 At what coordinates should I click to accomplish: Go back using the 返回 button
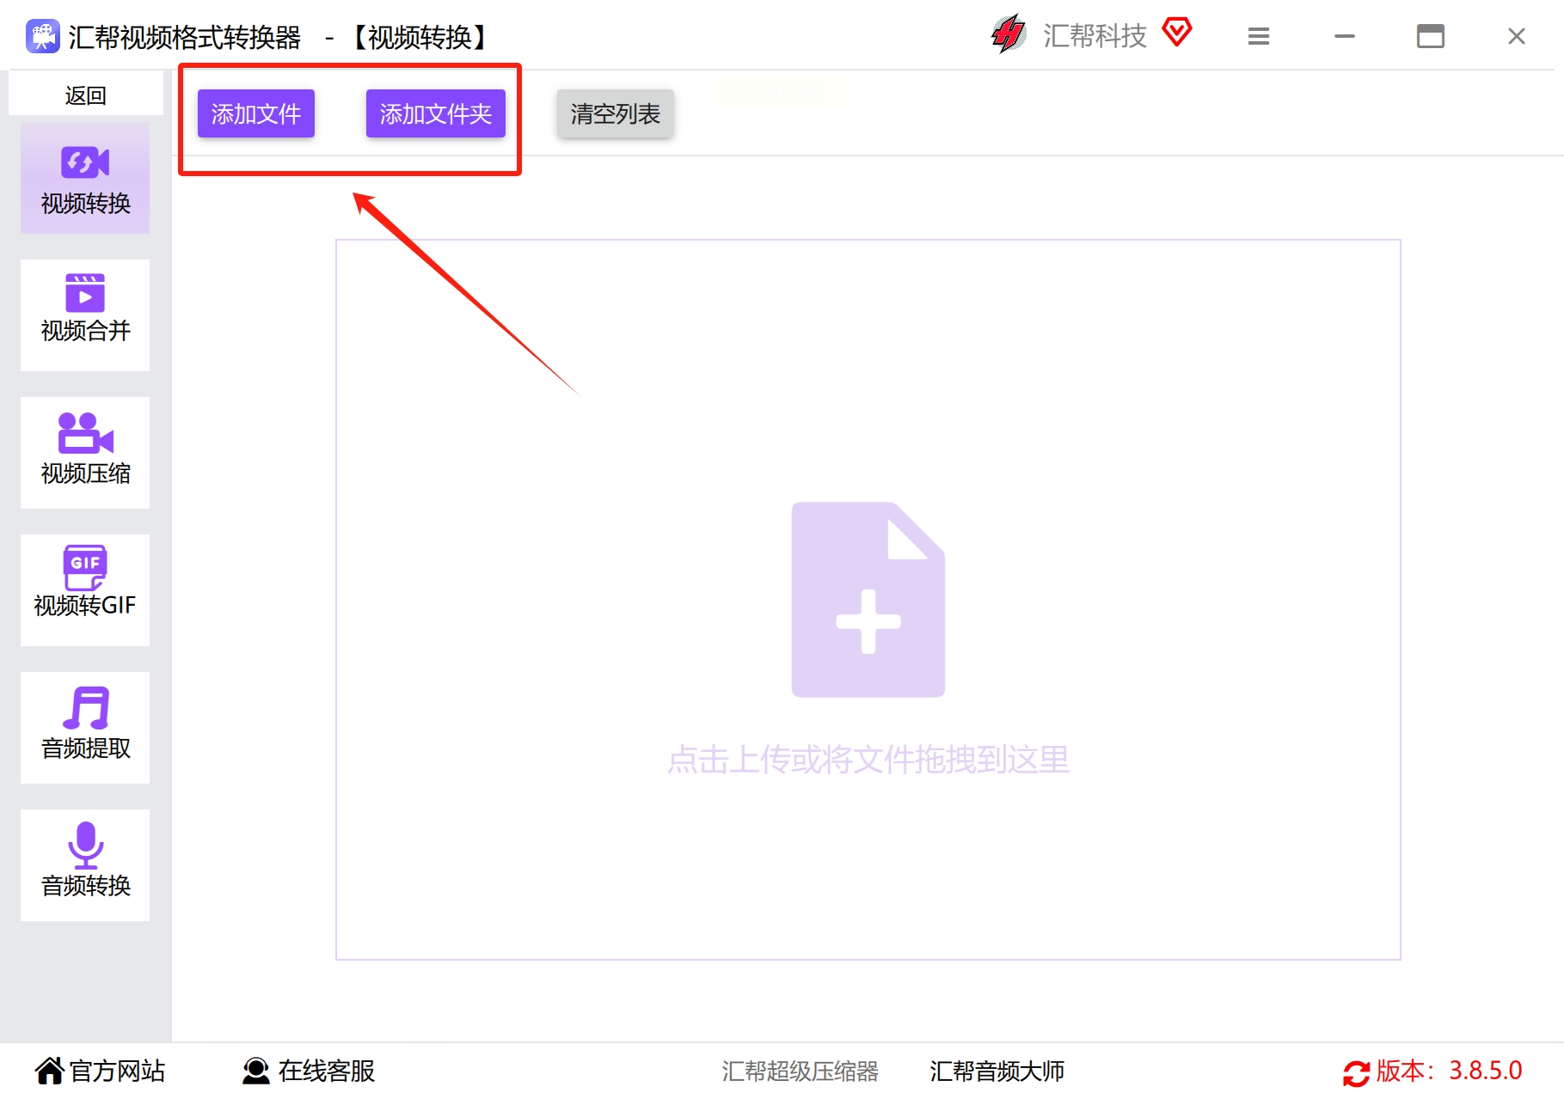pos(86,95)
